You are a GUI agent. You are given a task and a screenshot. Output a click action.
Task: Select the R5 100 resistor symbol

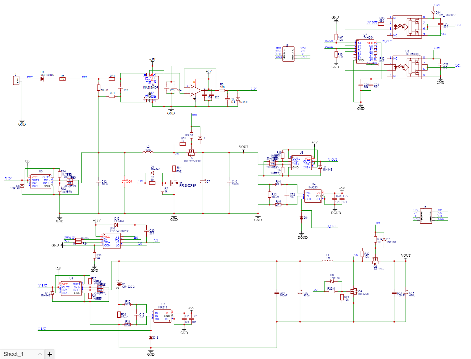point(222,91)
